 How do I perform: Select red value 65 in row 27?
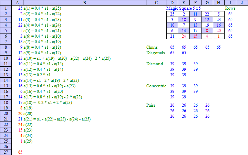[20, 152]
